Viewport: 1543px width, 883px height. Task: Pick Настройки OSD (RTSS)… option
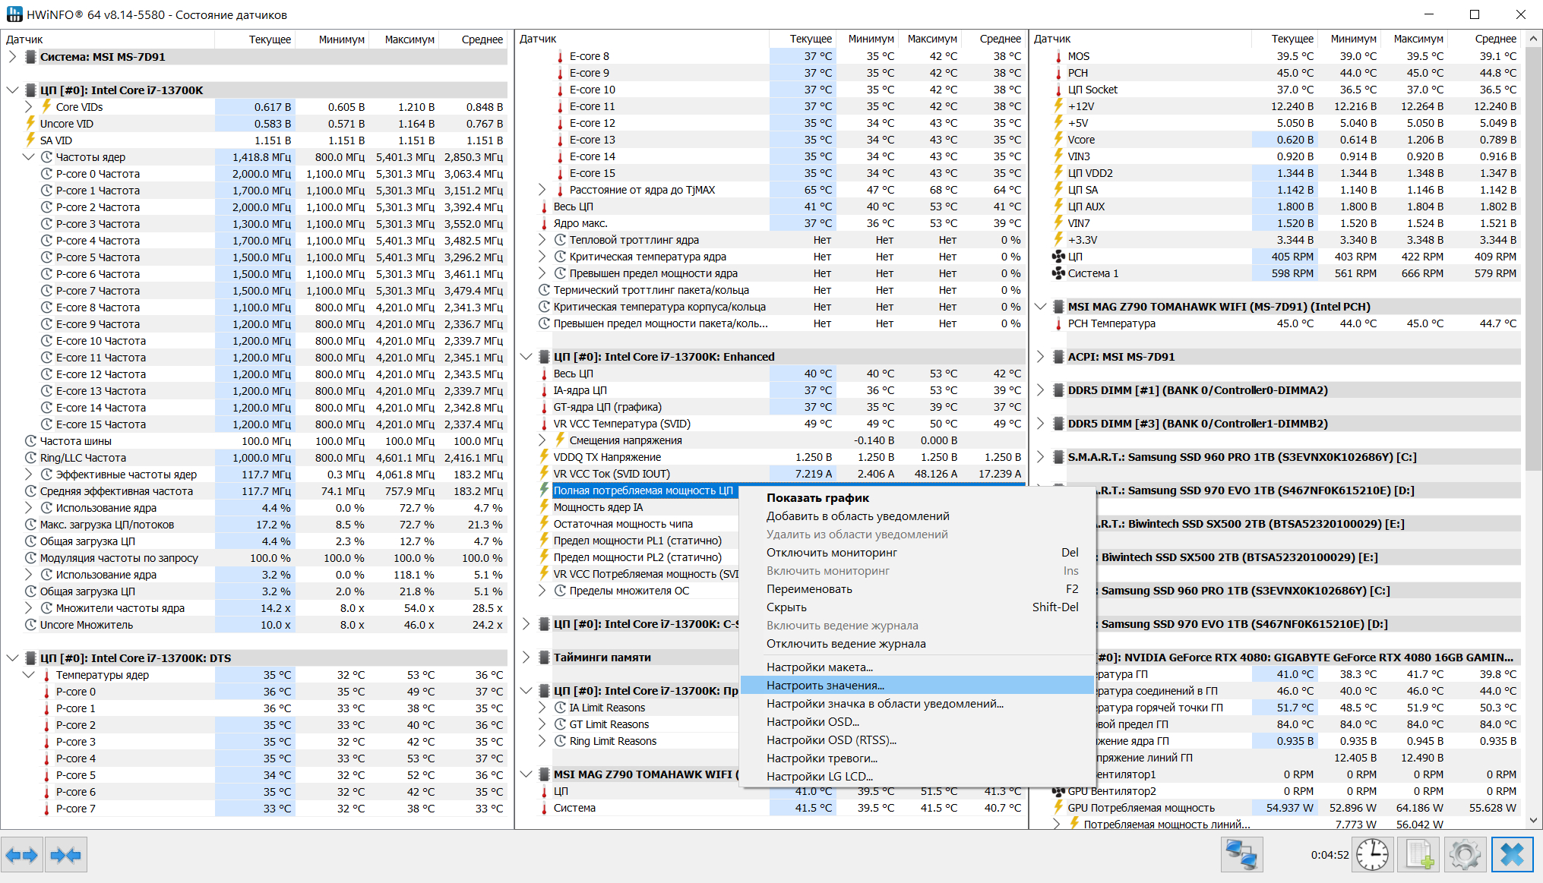pyautogui.click(x=831, y=740)
